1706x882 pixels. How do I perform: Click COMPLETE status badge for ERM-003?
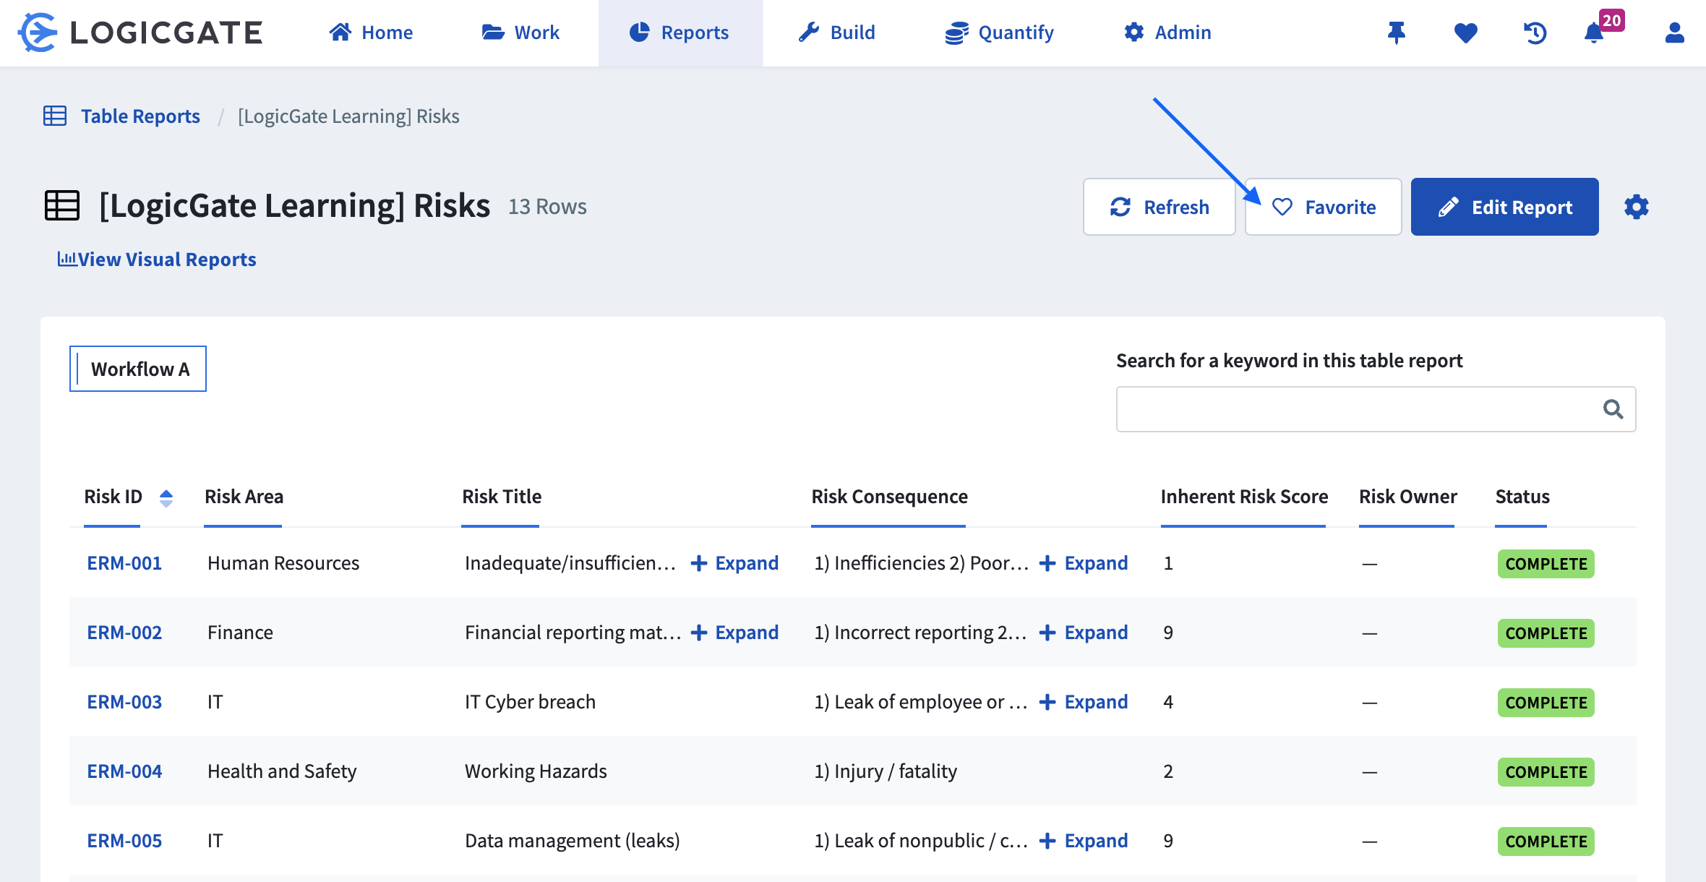click(1546, 703)
